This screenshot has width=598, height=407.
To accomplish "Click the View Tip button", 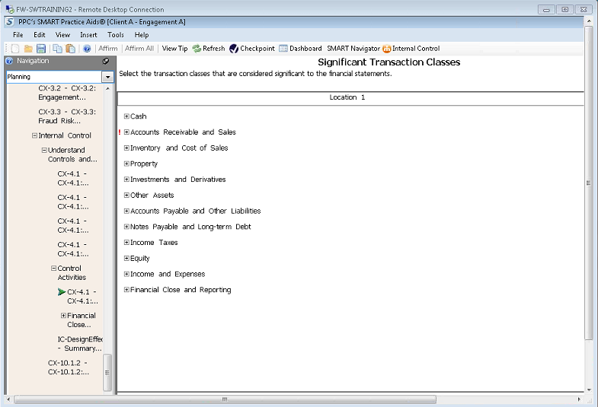I will (x=174, y=49).
